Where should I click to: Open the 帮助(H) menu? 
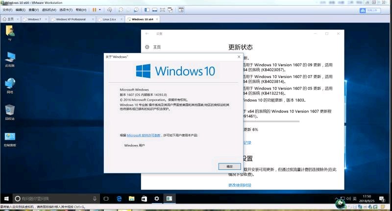(x=81, y=10)
